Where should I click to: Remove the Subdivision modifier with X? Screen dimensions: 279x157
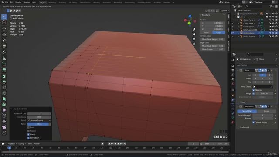point(272,106)
